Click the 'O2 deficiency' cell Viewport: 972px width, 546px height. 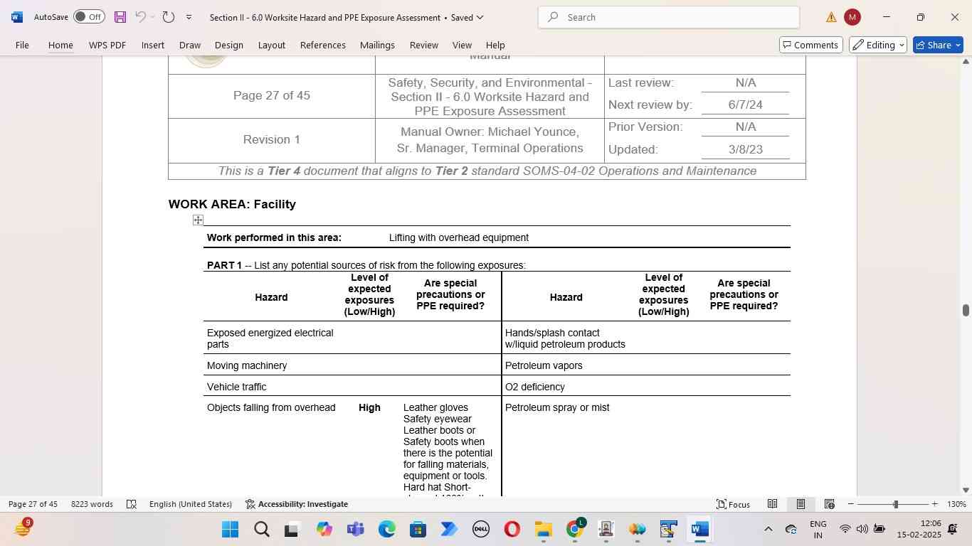535,387
